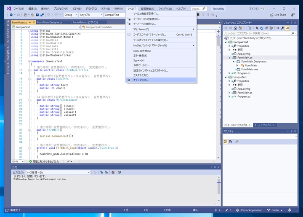
Task: Open the CompairText project dropdown in editor
Action: 46,27
